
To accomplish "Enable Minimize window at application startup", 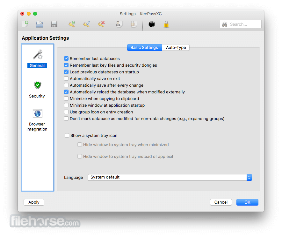I will (66, 105).
